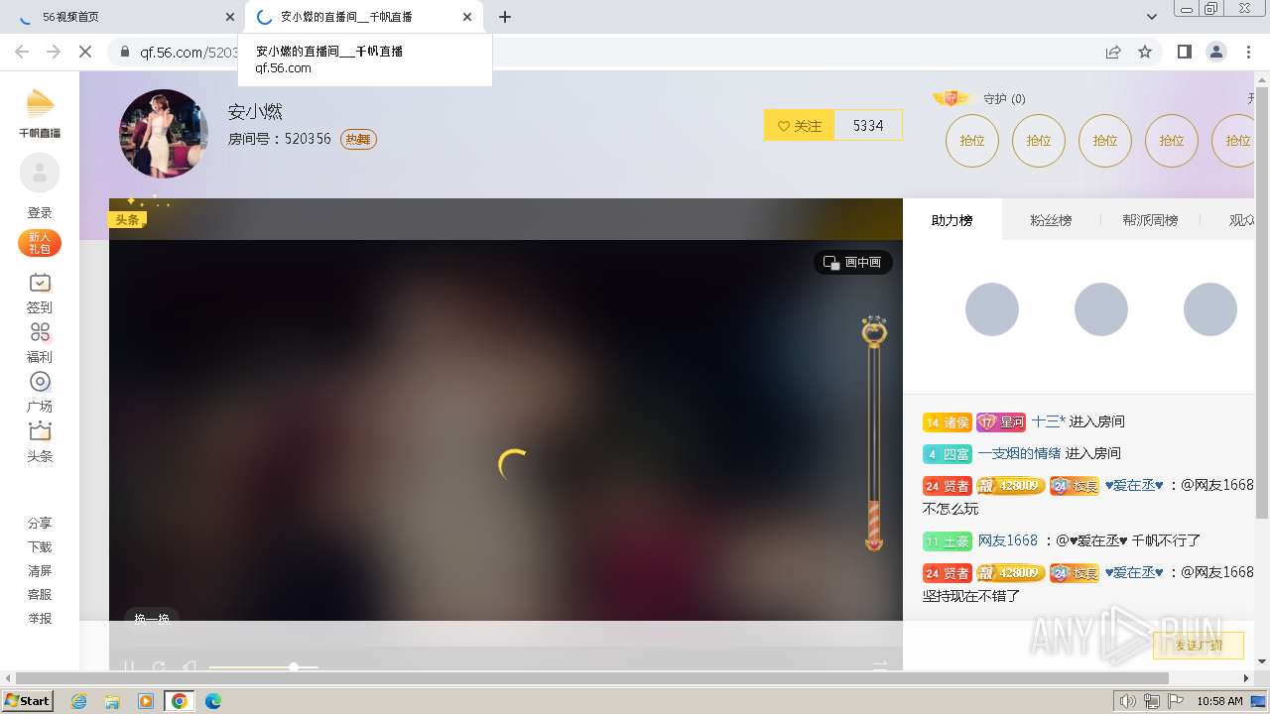Click user 网友1668 in chat
Image resolution: width=1270 pixels, height=714 pixels.
click(x=1008, y=540)
